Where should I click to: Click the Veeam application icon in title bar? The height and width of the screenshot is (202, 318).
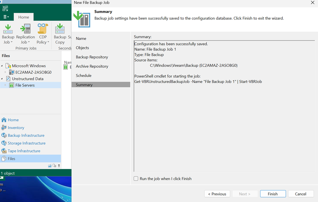coord(5,8)
